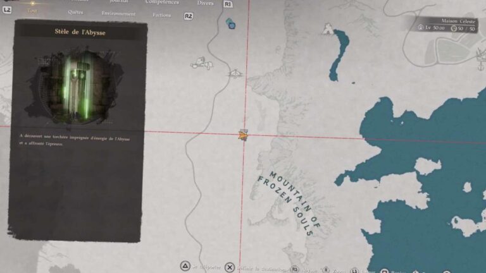This screenshot has height=273, width=486.
Task: Click the R1 shoulder button icon
Action: [228, 4]
